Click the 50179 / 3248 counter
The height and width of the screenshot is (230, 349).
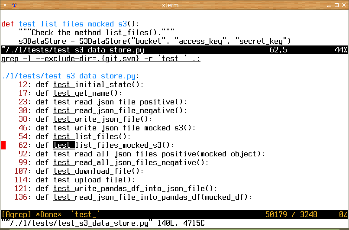point(291,215)
